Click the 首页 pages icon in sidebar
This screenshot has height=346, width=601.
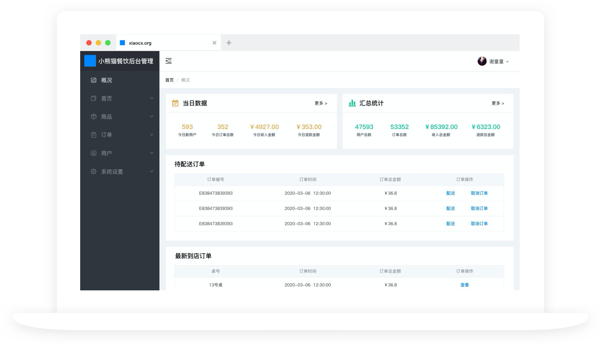click(94, 98)
